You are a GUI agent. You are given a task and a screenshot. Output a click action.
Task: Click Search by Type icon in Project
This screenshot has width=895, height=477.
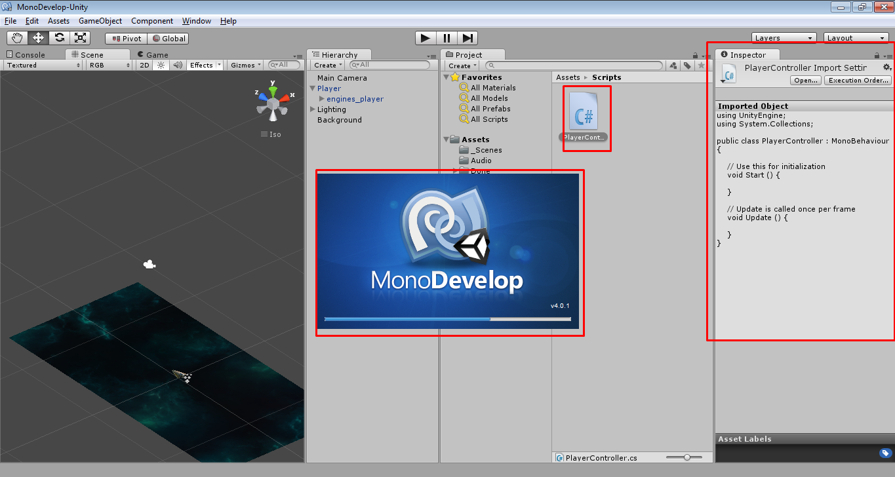(673, 66)
